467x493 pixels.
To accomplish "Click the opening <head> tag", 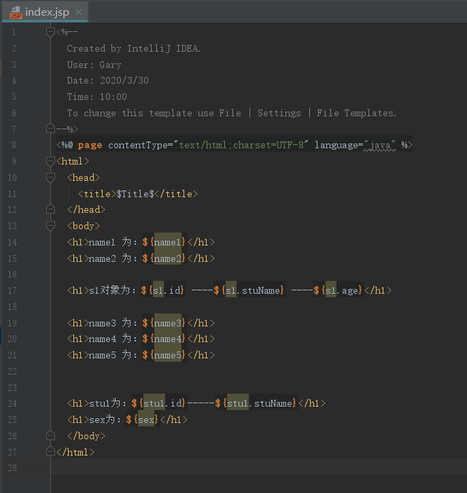I will 84,177.
